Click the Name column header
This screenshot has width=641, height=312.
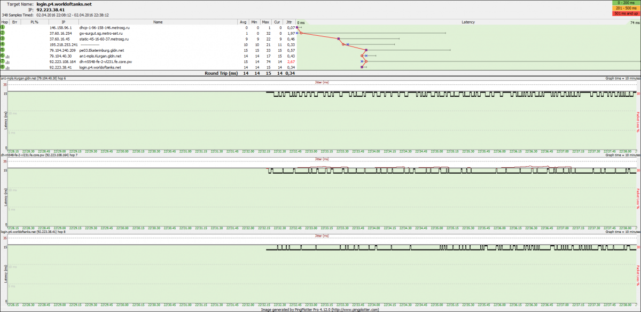pos(158,22)
